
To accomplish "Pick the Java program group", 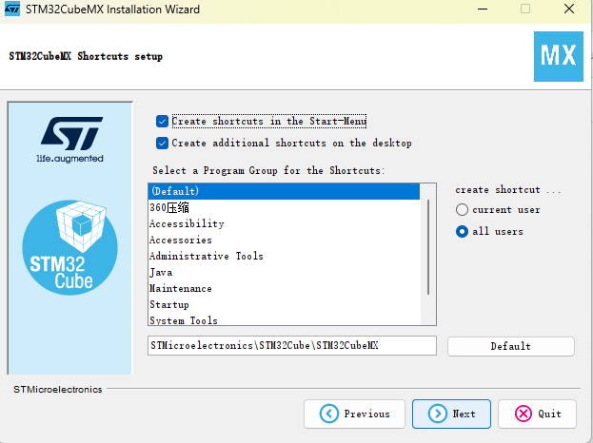I will point(284,272).
